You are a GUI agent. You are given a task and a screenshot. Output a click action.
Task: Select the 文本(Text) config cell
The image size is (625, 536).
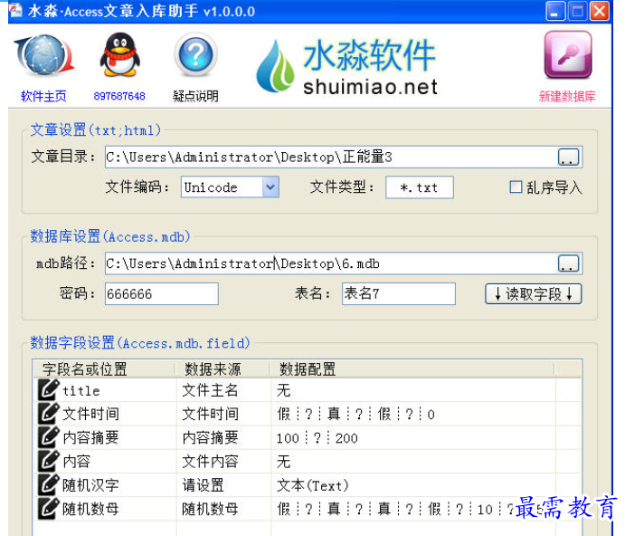313,485
